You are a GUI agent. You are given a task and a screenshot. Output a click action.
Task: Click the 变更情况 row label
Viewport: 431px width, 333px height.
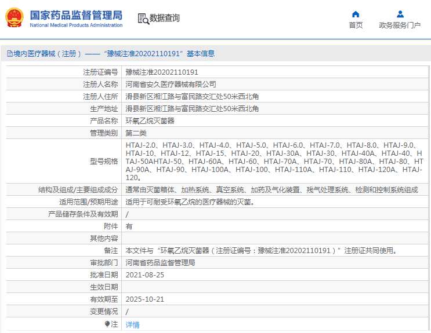(x=104, y=312)
